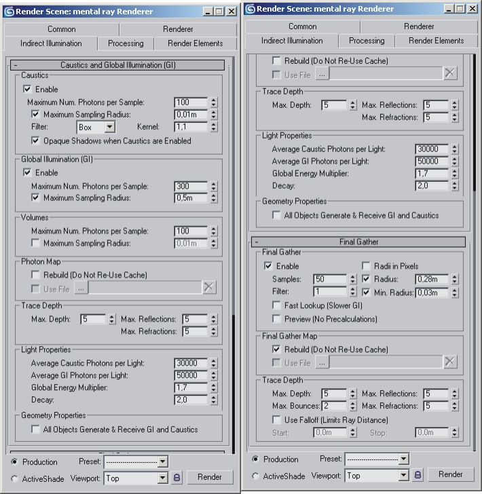Uncheck Opaque Shadows when Caustics are Enabled
The width and height of the screenshot is (482, 494).
point(35,140)
